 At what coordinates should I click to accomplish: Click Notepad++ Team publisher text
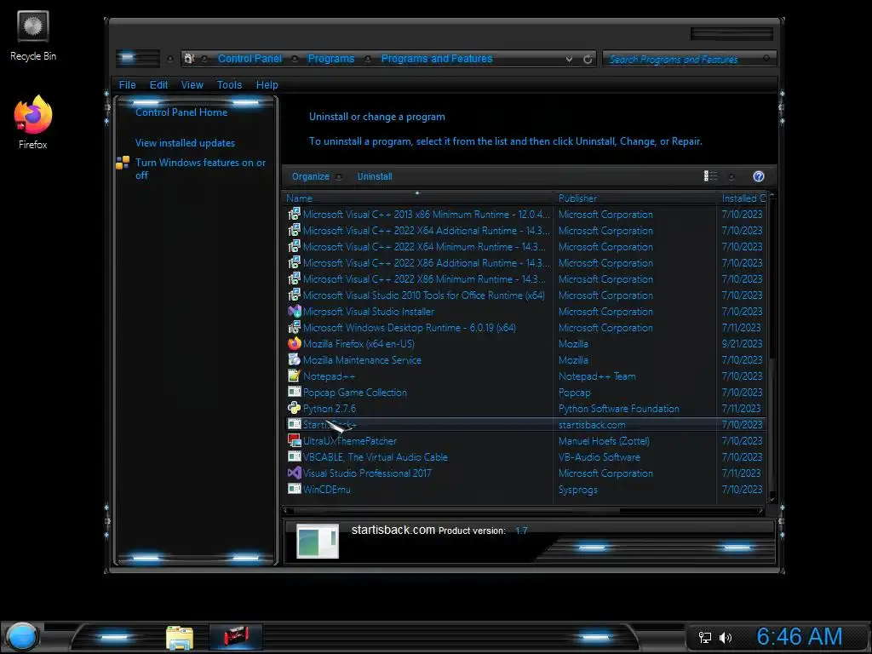(597, 376)
